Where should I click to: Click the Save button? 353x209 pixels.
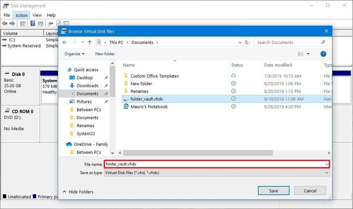(x=273, y=190)
